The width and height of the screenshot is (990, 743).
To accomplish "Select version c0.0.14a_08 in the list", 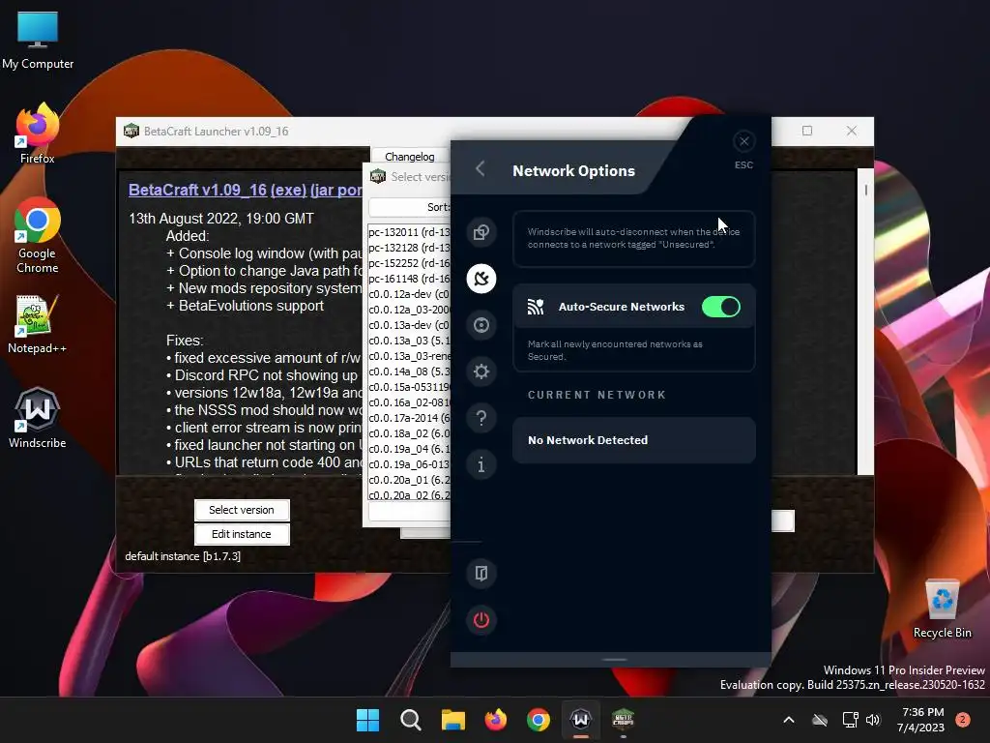I will tap(409, 371).
